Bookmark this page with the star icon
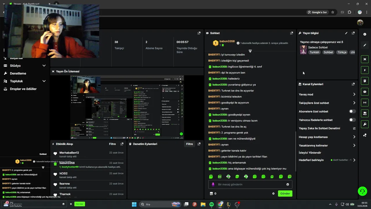371x209 pixels. click(333, 12)
